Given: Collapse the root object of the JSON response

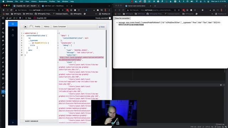Looking at the screenshot, I should (x=58, y=33).
